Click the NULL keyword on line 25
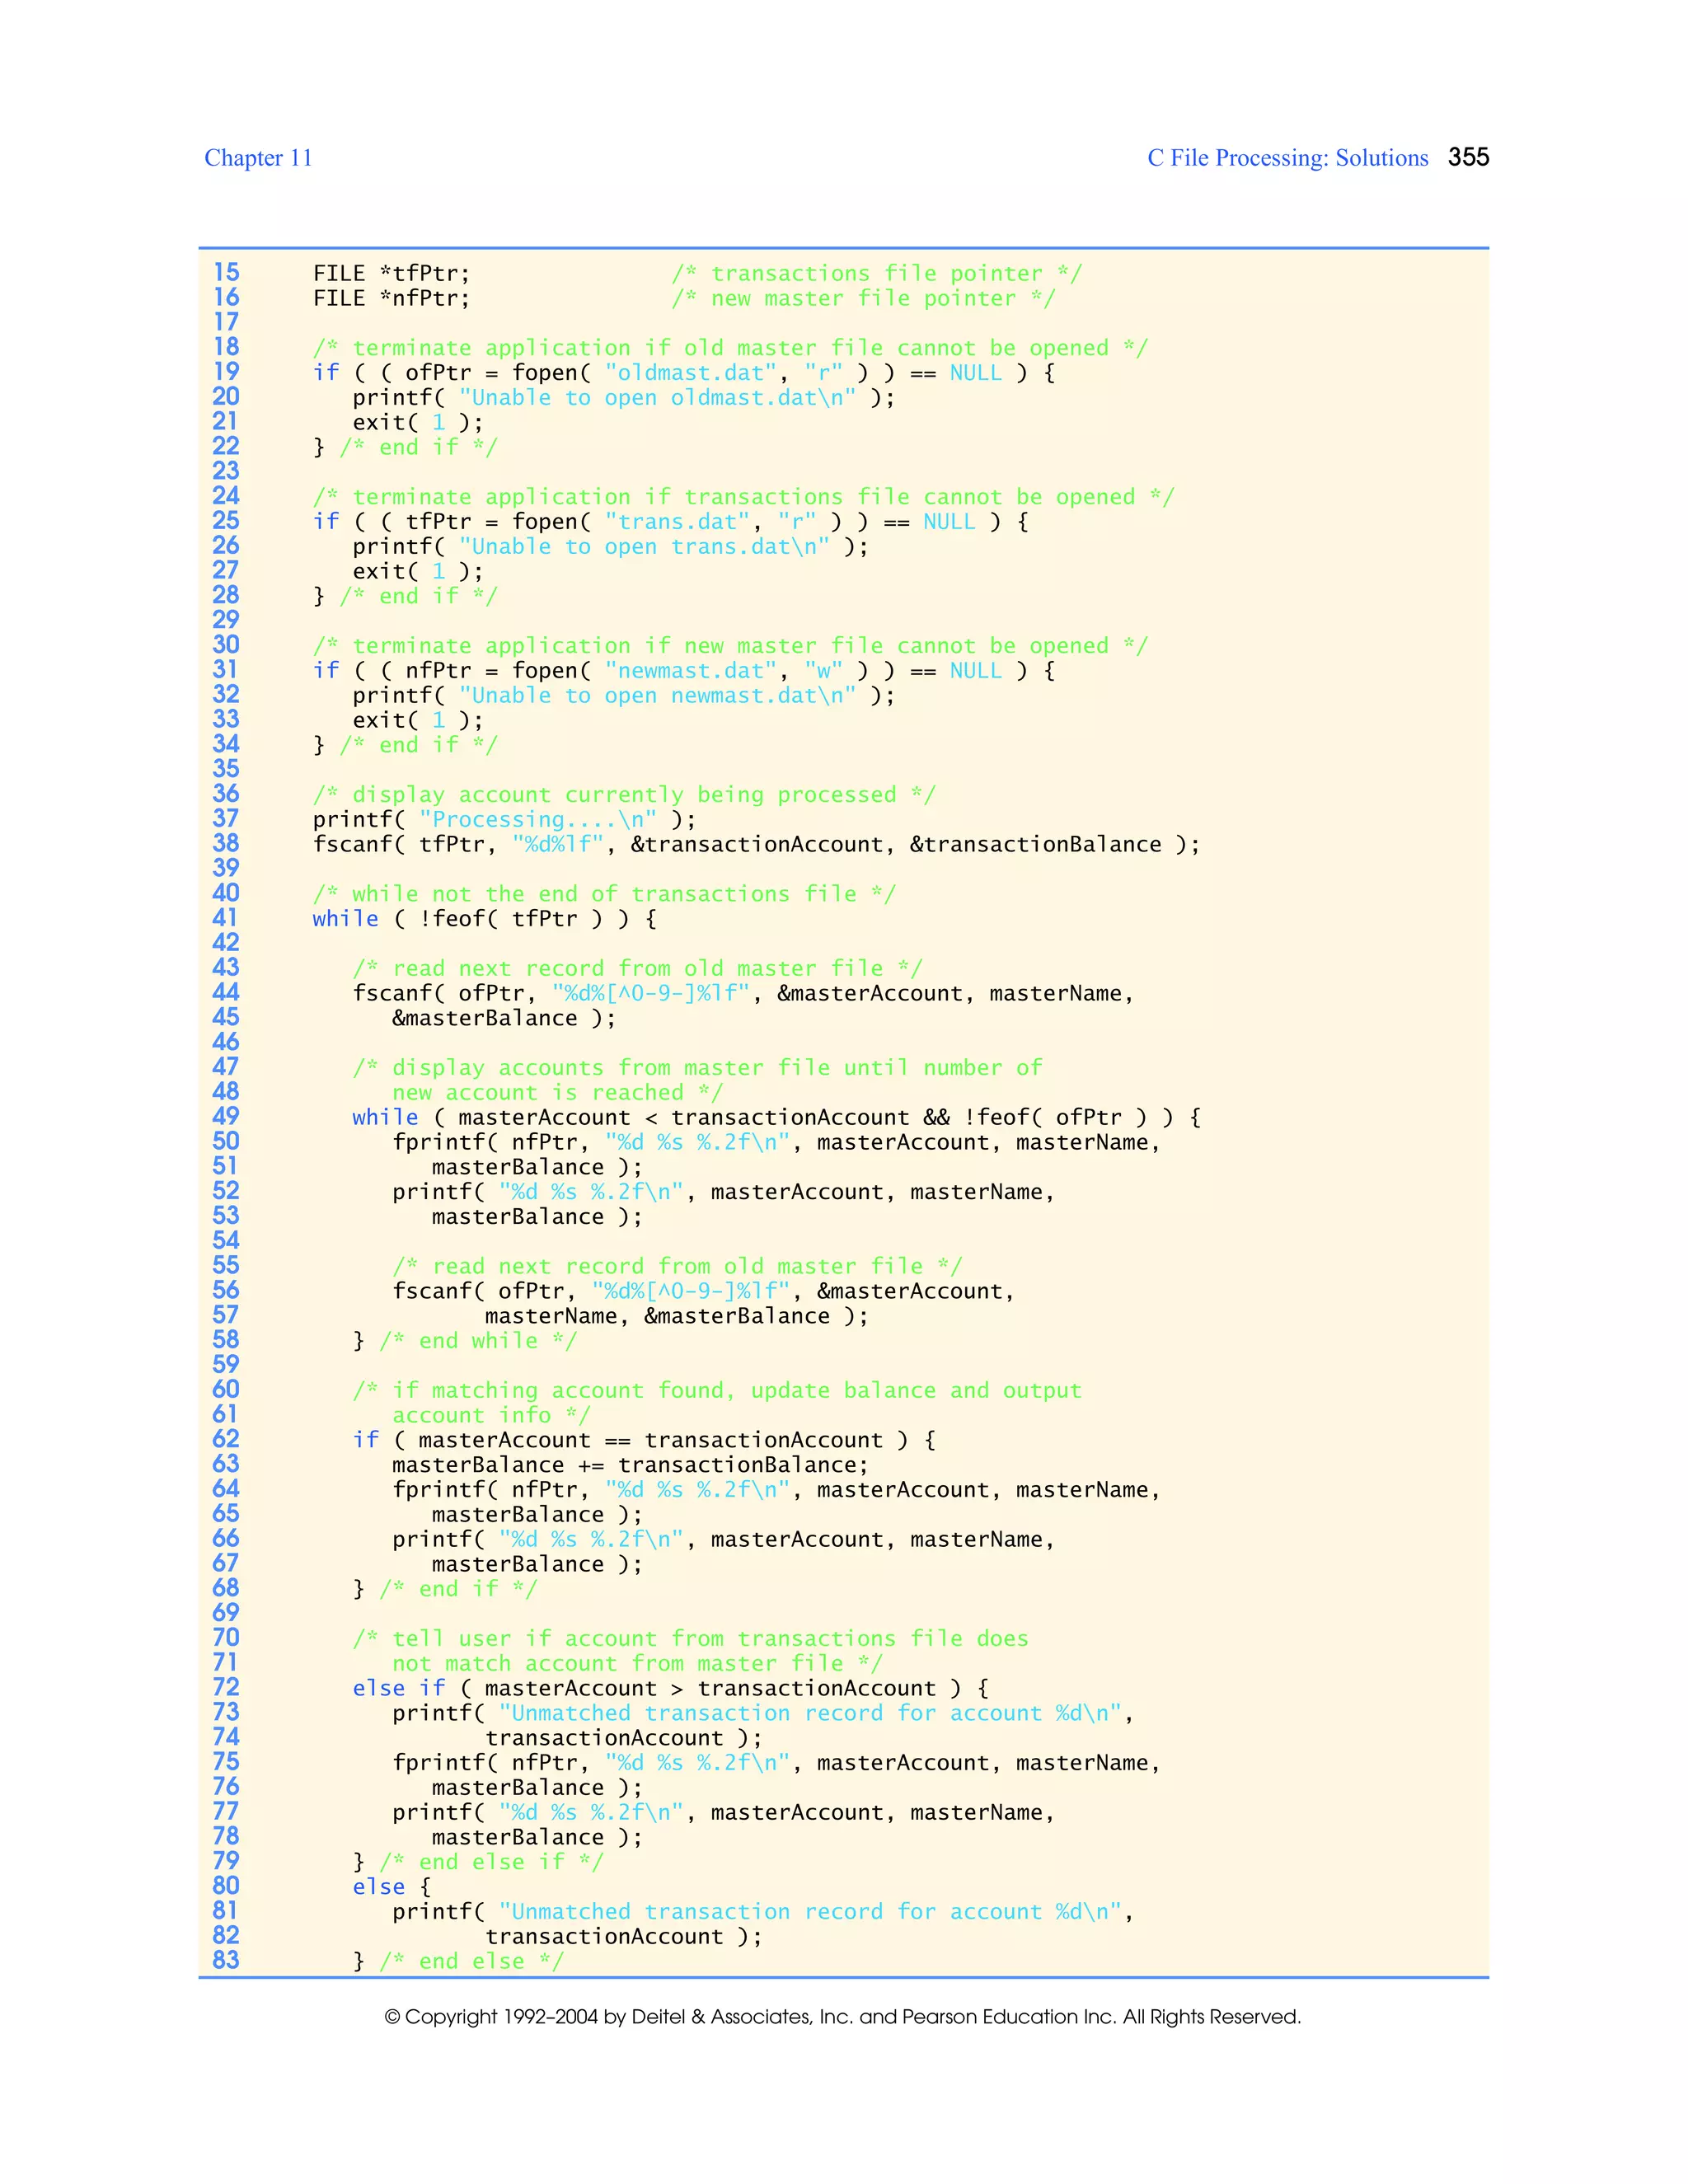This screenshot has width=1688, height=2184. coord(949,522)
